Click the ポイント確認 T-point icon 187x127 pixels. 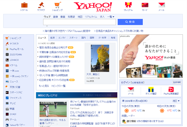[151, 89]
